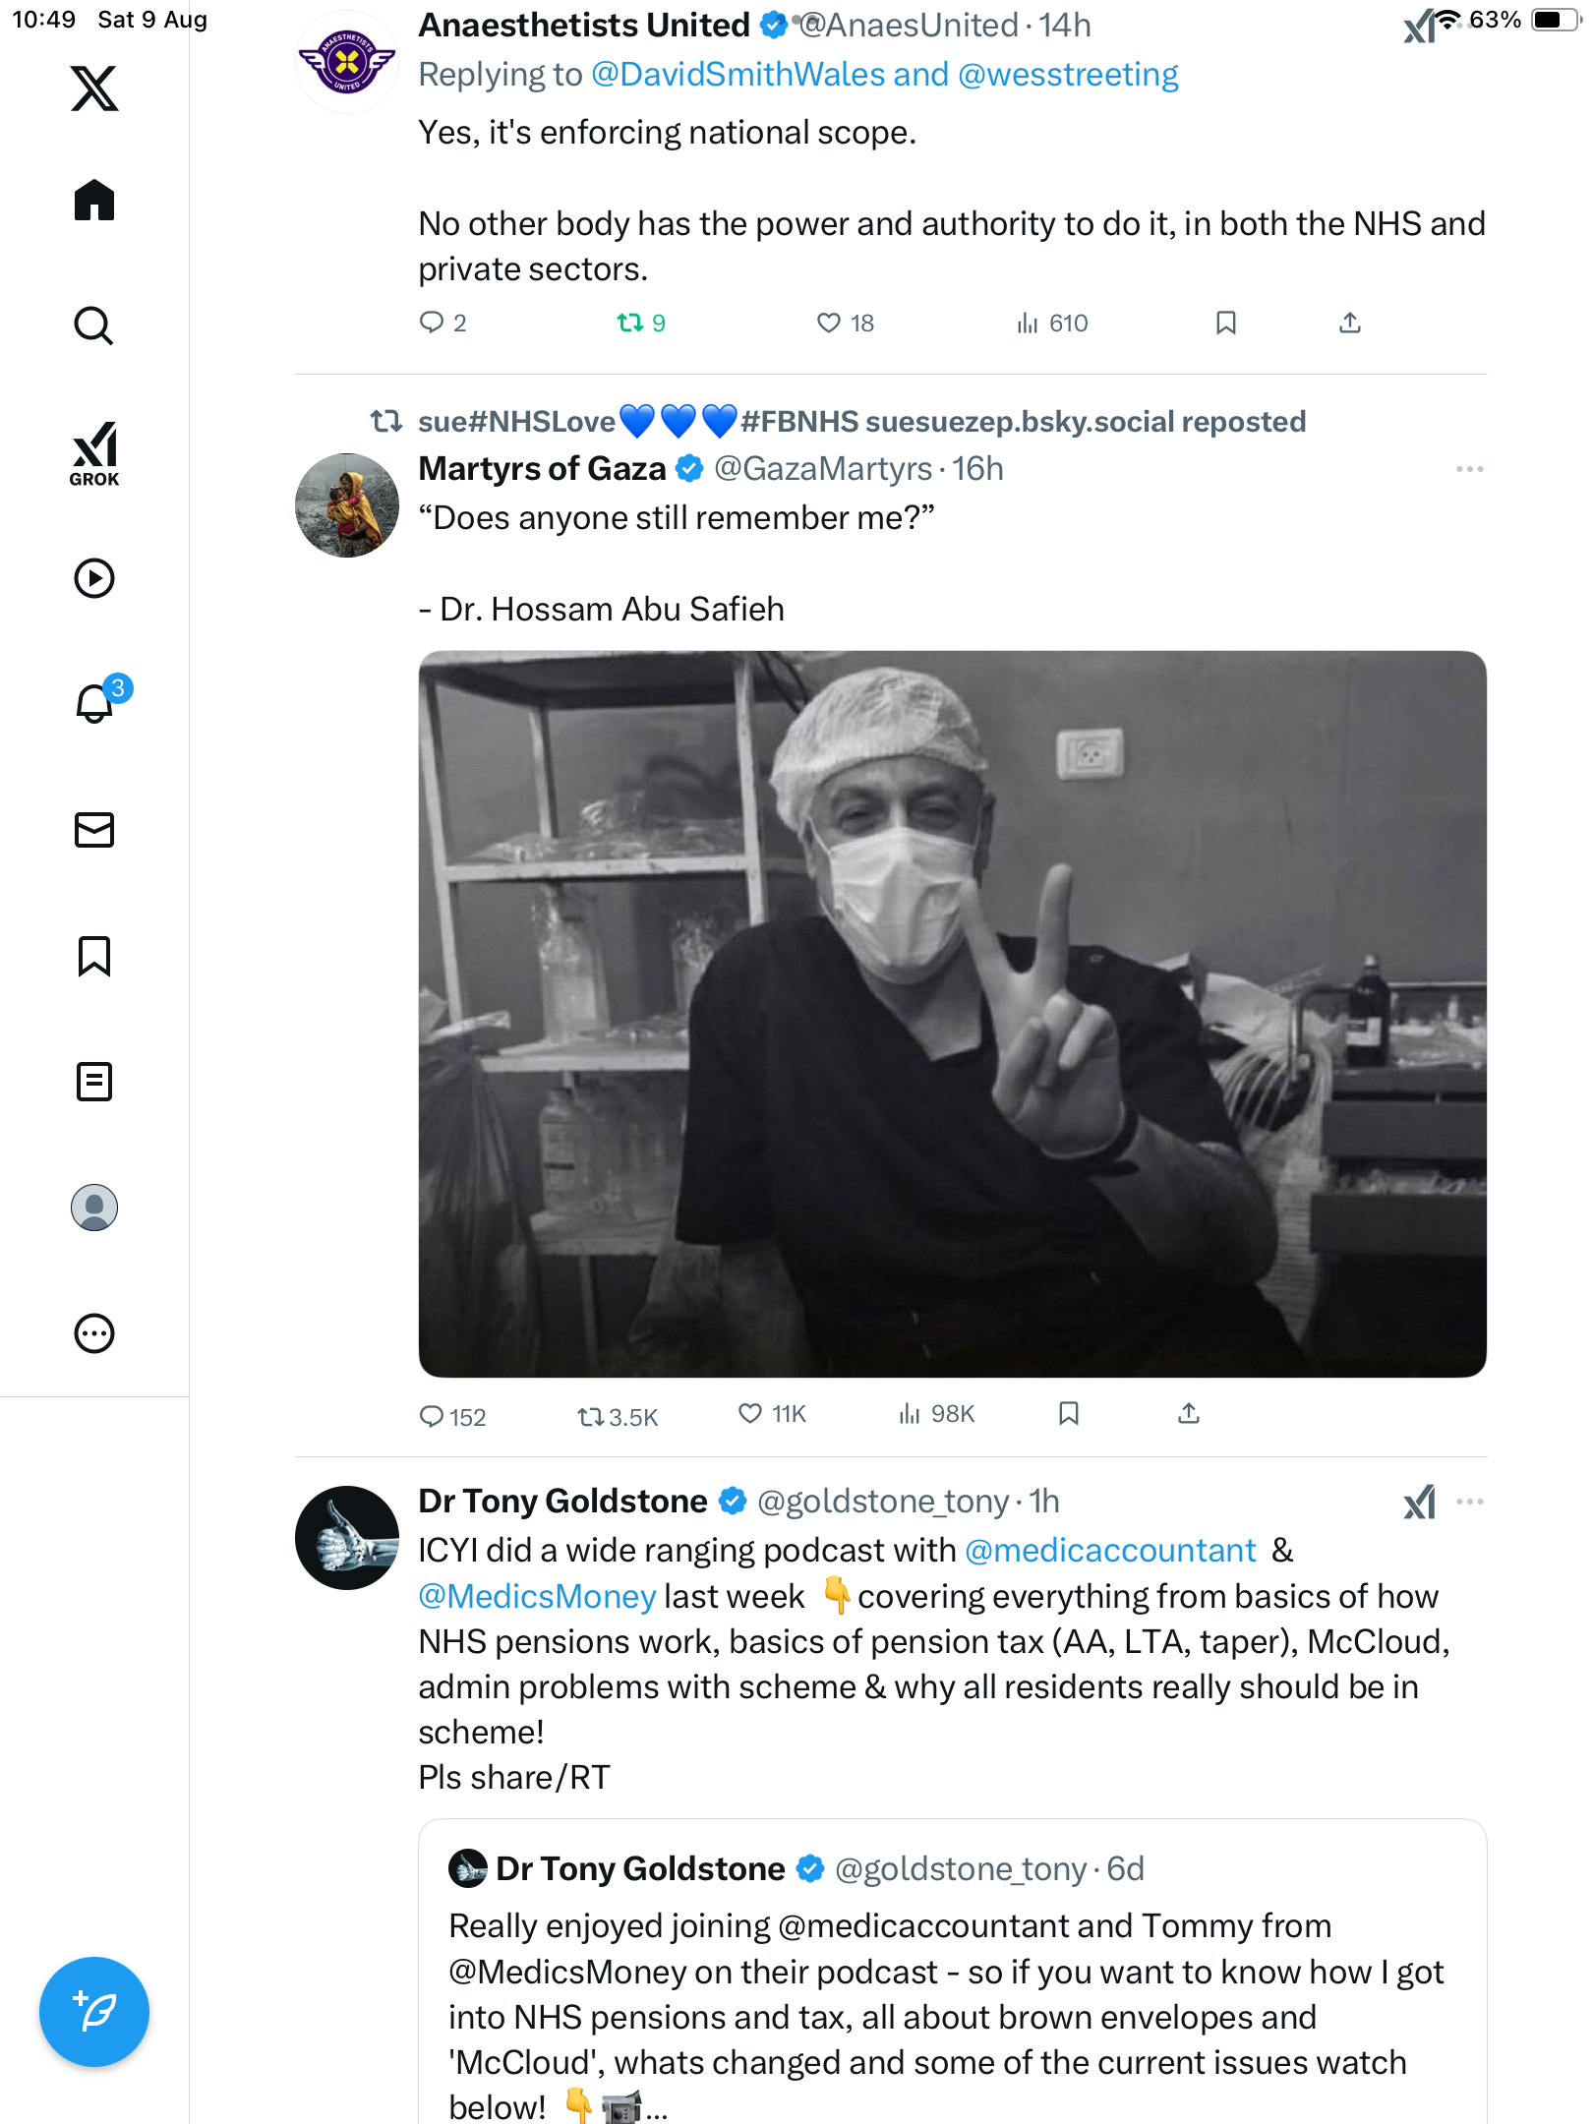Undo repost on Anaesthetists United reply
1593x2124 pixels.
tap(629, 324)
